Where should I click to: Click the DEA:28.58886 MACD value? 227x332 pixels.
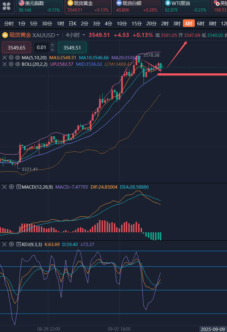134,187
